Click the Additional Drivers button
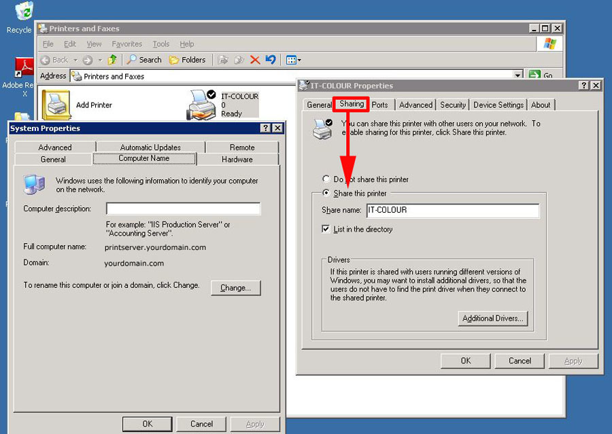Image resolution: width=612 pixels, height=434 pixels. (x=492, y=318)
